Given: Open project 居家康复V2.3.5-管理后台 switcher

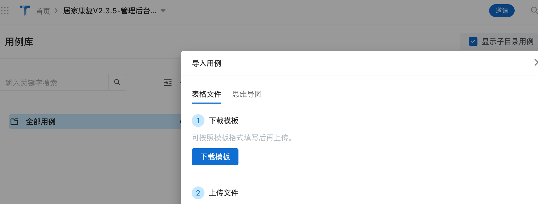Looking at the screenshot, I should pyautogui.click(x=110, y=11).
